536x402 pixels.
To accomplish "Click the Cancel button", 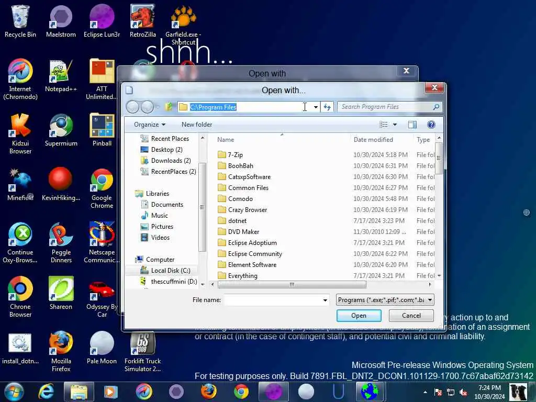I will point(411,316).
